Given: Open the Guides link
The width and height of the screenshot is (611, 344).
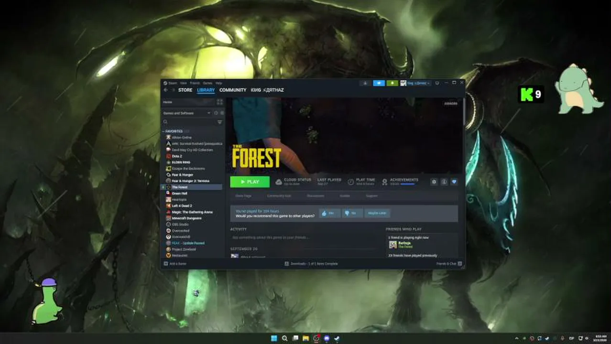Looking at the screenshot, I should pos(345,196).
